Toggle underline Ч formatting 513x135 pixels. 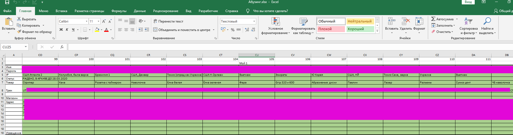(x=73, y=30)
